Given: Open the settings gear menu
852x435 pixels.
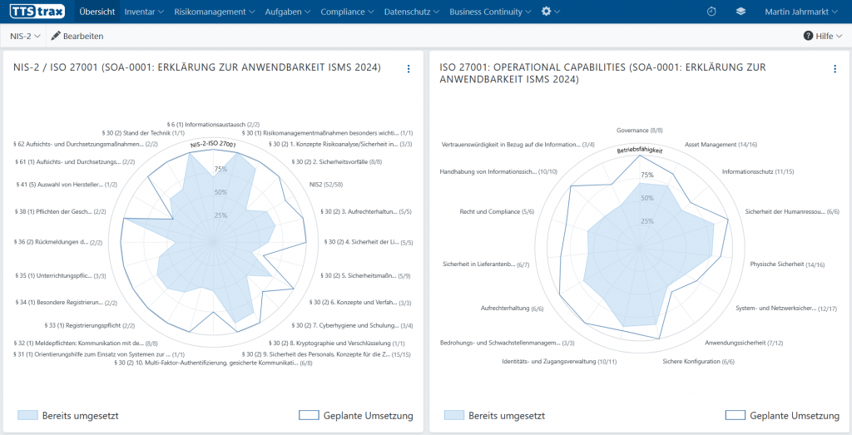Looking at the screenshot, I should (547, 12).
